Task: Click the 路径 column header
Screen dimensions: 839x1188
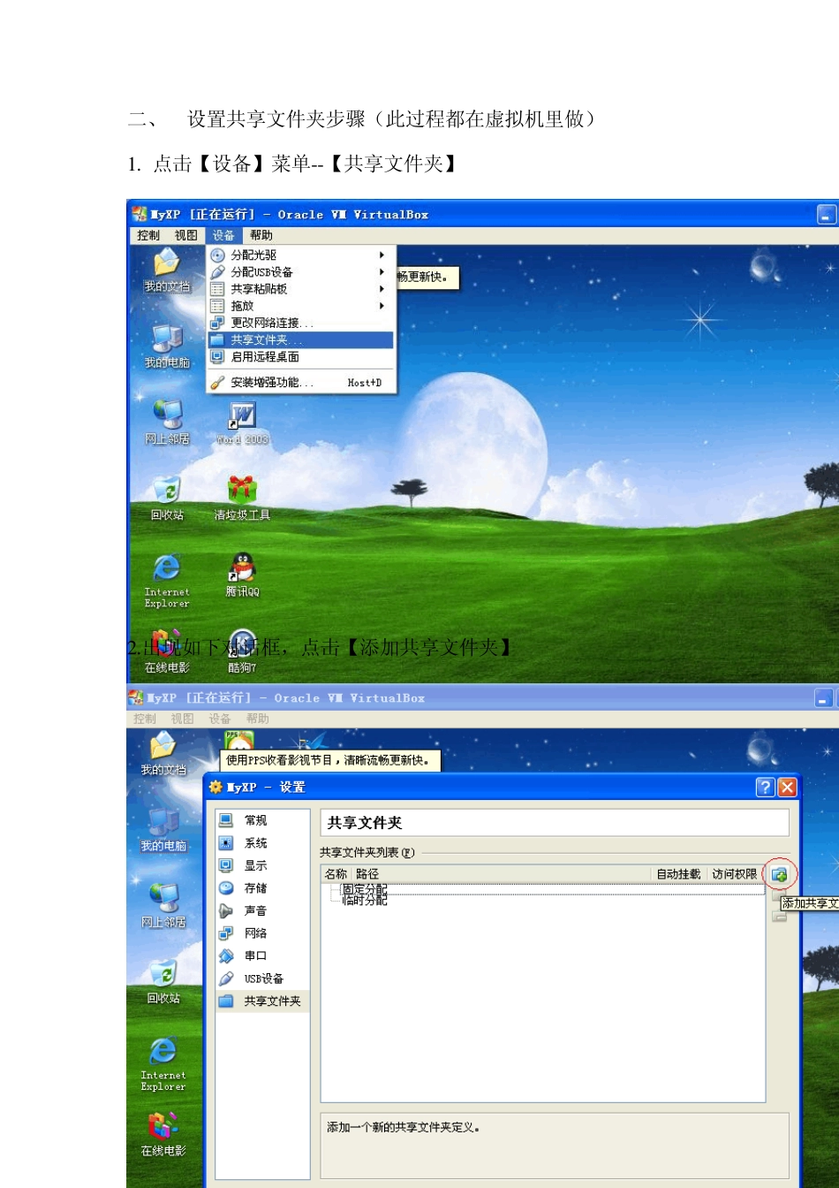Action: click(502, 874)
